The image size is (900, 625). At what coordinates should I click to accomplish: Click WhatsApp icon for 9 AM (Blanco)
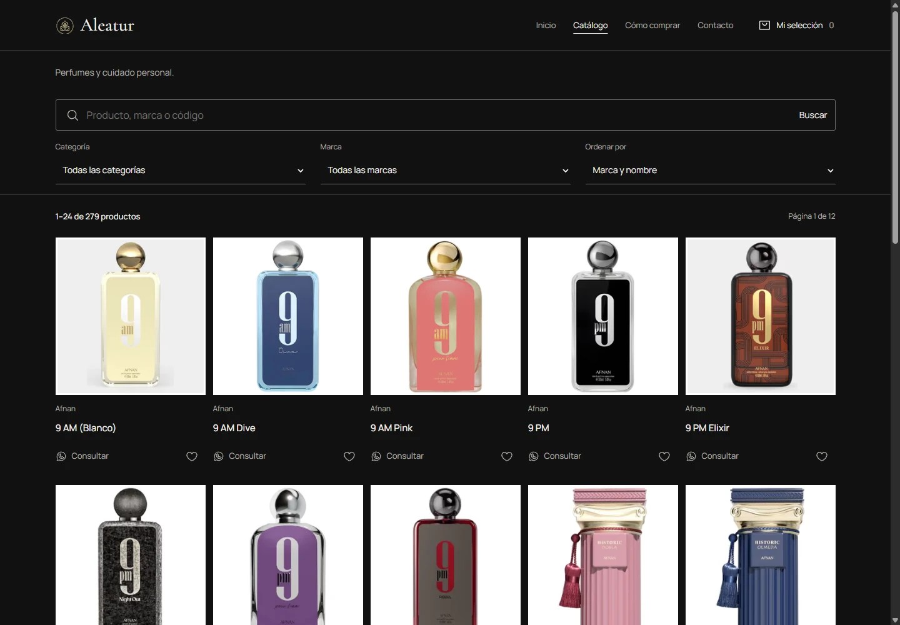click(61, 456)
